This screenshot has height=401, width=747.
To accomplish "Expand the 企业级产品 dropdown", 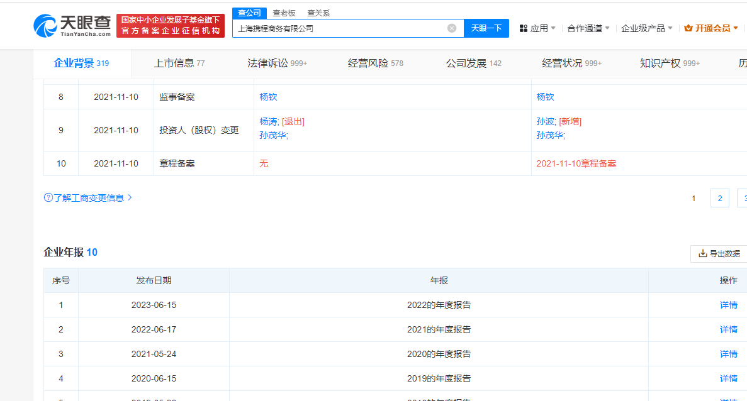I will (646, 28).
